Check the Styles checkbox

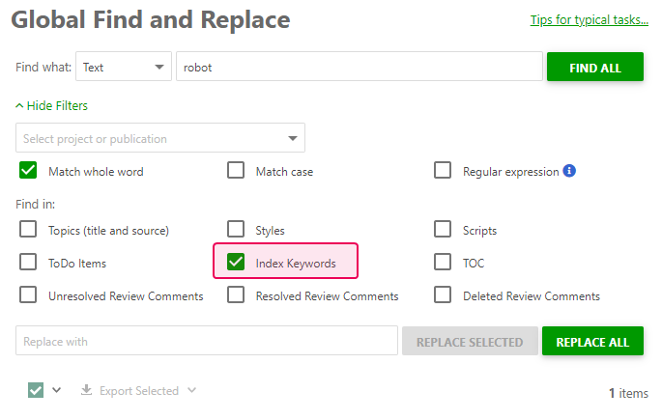tap(236, 229)
